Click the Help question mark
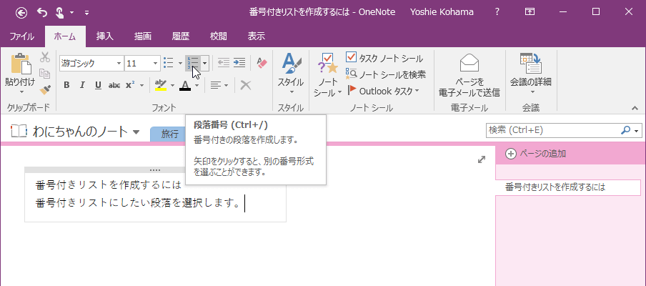Screen dimensions: 646x286 click(x=497, y=12)
